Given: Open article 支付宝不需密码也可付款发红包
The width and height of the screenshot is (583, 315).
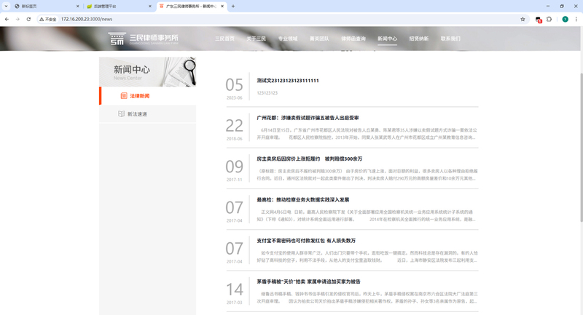Looking at the screenshot, I should tap(306, 241).
